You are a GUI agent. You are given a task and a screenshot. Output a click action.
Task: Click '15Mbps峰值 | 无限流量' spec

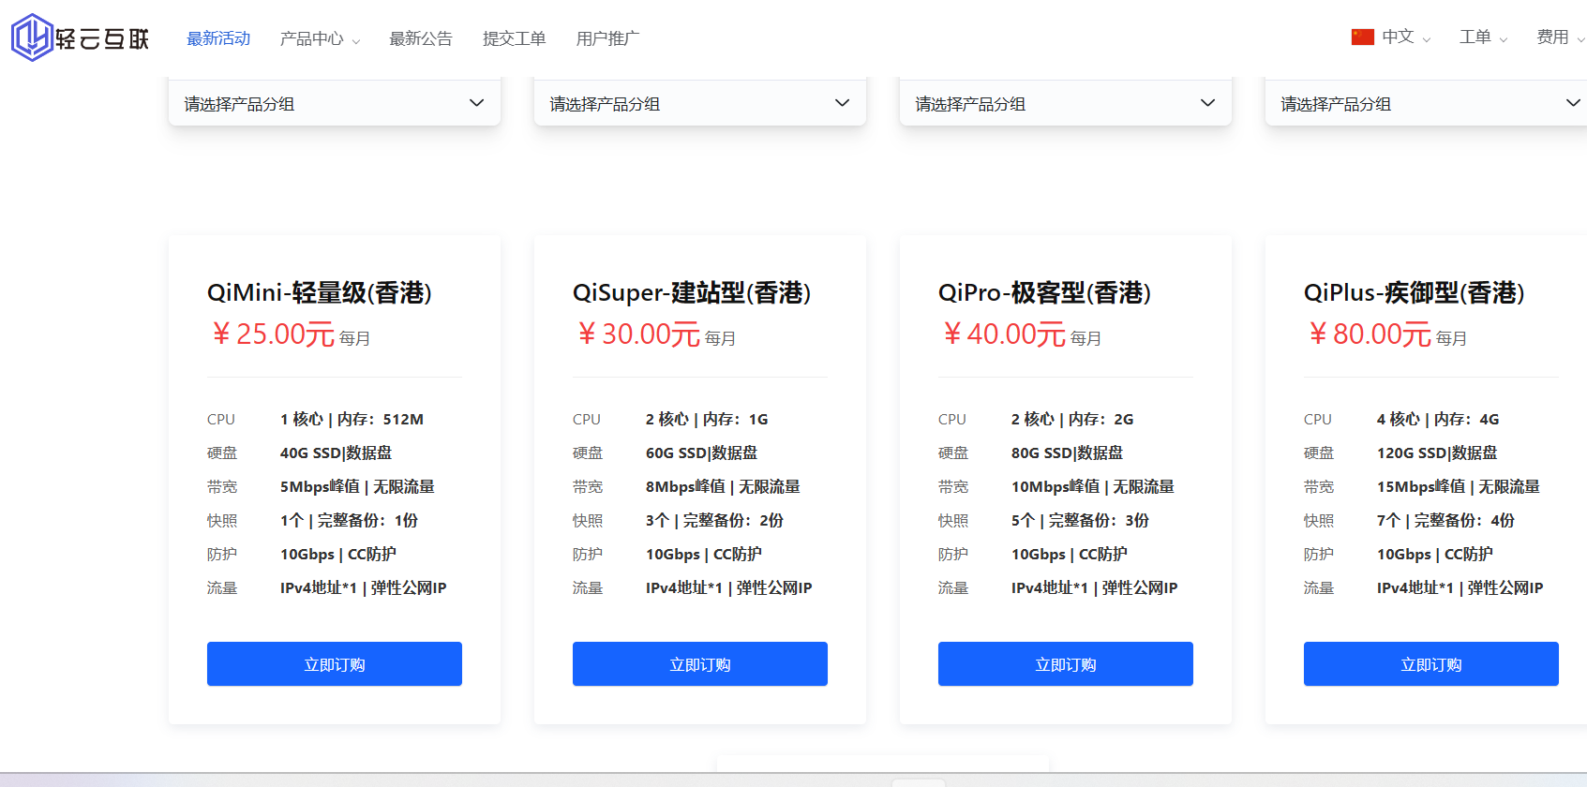(1459, 486)
